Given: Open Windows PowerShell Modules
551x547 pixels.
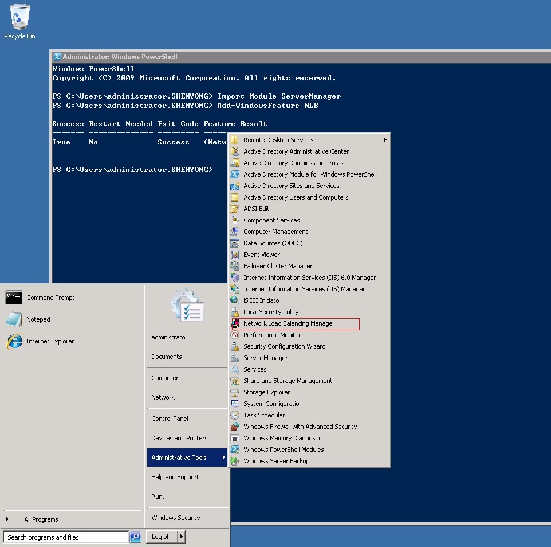Looking at the screenshot, I should click(283, 450).
